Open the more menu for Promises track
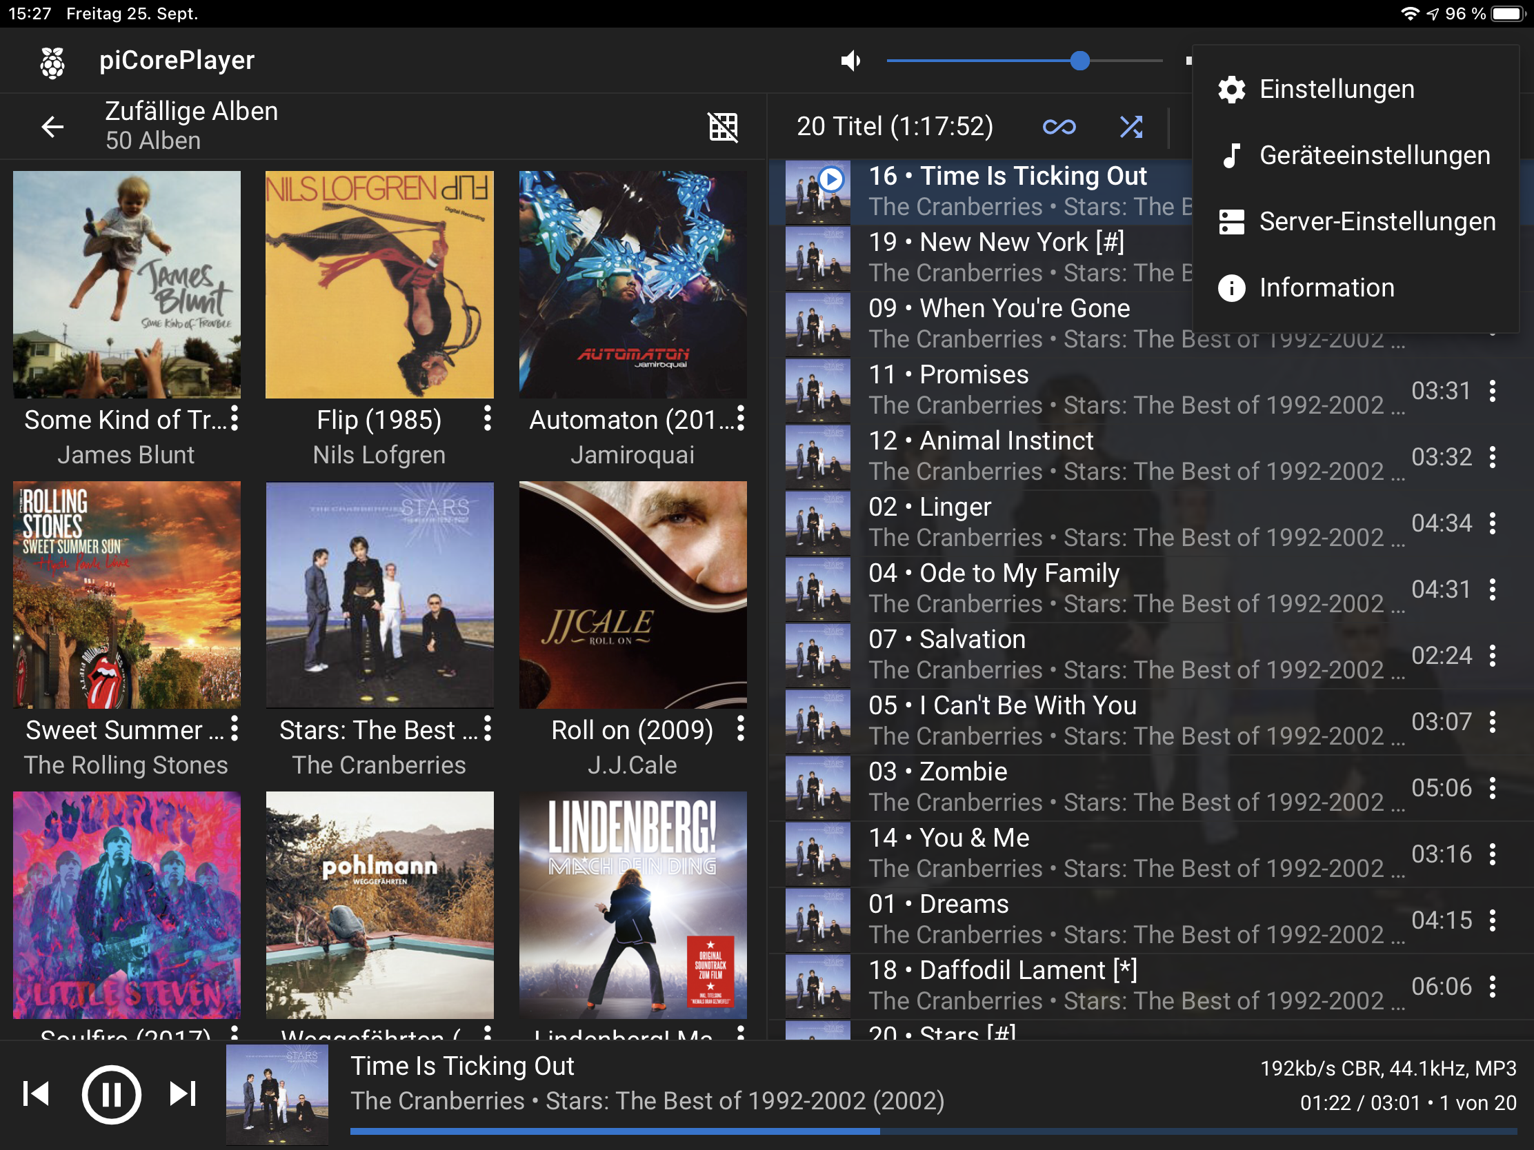Screen dimensions: 1534x1150 coord(1493,391)
